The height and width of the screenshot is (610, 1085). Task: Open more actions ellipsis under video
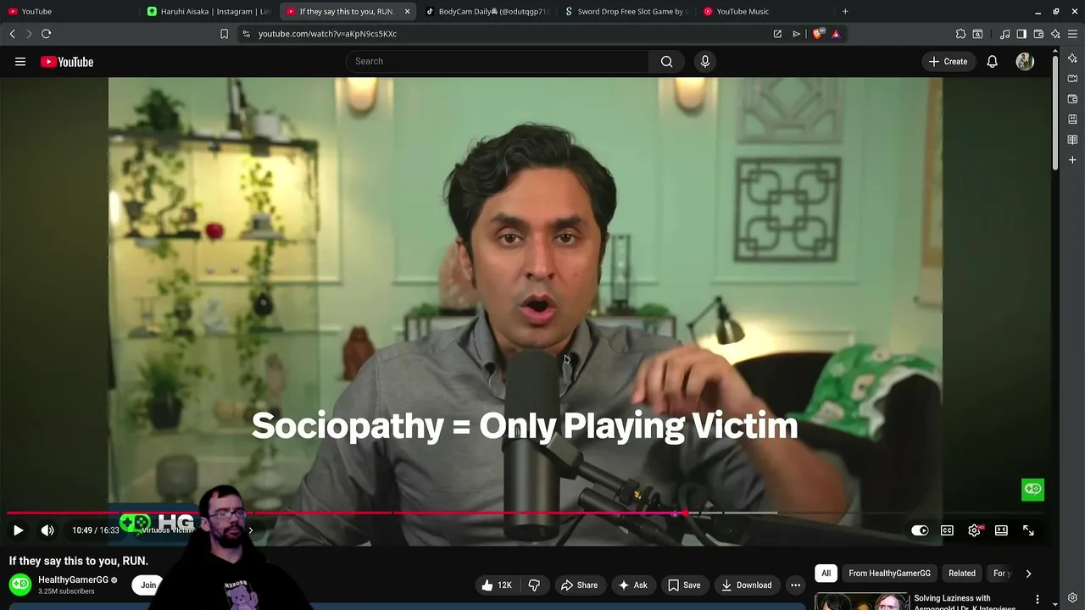[x=795, y=585]
